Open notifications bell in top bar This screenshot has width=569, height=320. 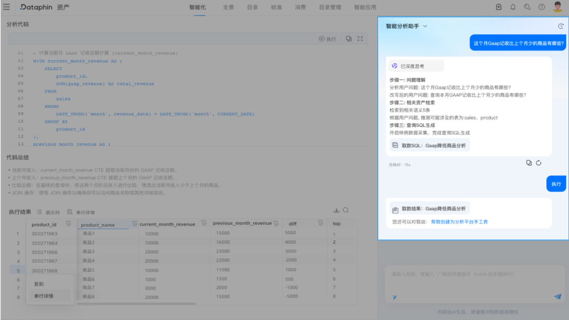point(512,7)
